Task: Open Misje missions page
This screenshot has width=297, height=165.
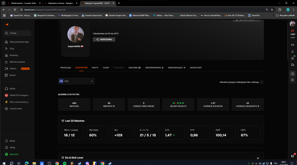Action: (x=10, y=141)
